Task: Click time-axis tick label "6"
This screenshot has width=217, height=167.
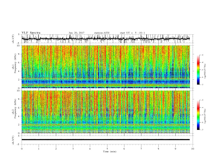Action: pyautogui.click(x=124, y=149)
